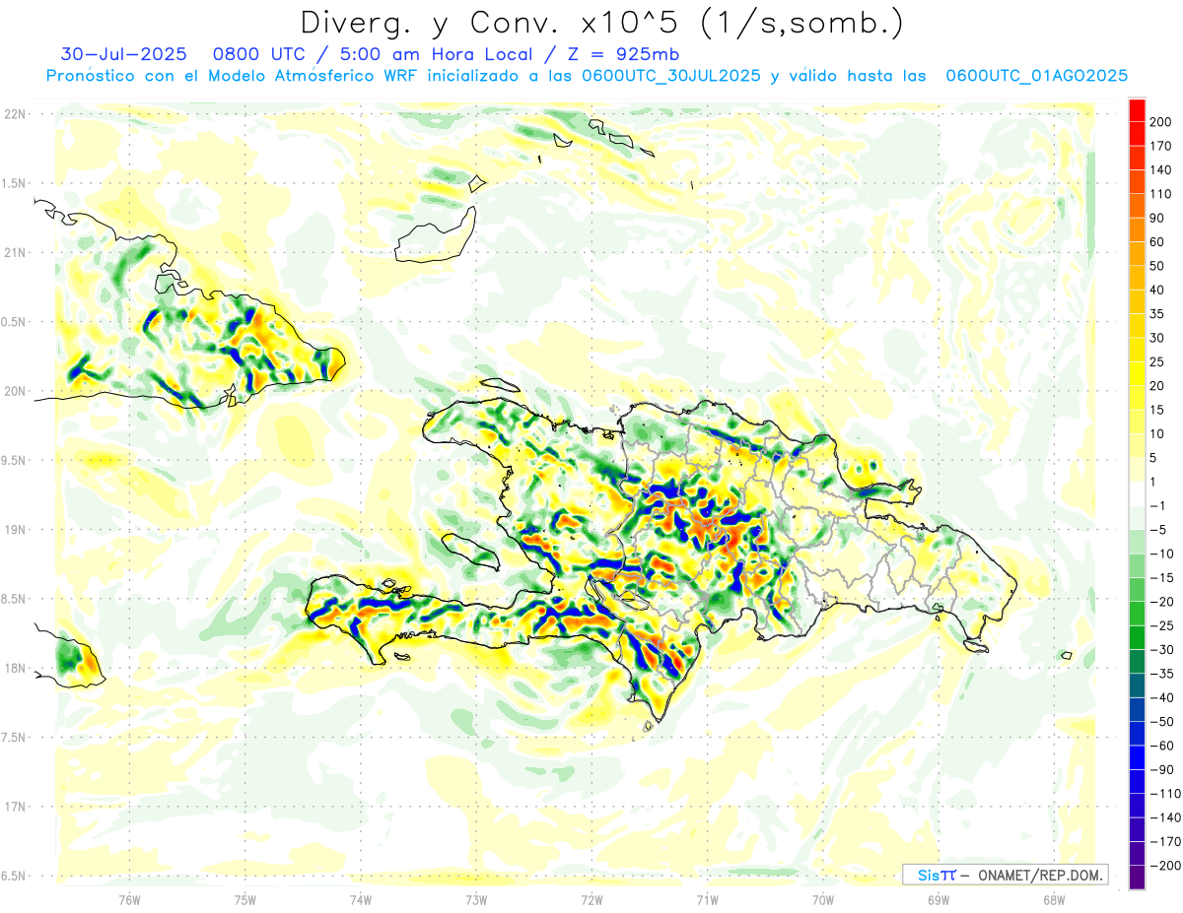Click the '72W' longitude label
This screenshot has height=913, width=1183.
(591, 900)
